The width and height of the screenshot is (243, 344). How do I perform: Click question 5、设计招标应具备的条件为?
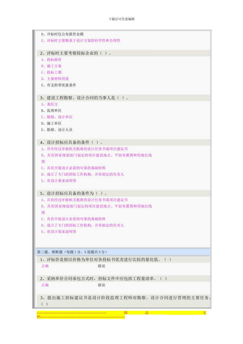pos(73,193)
